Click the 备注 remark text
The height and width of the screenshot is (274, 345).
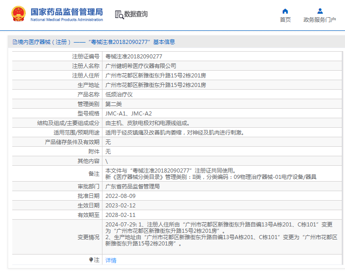click(x=211, y=173)
